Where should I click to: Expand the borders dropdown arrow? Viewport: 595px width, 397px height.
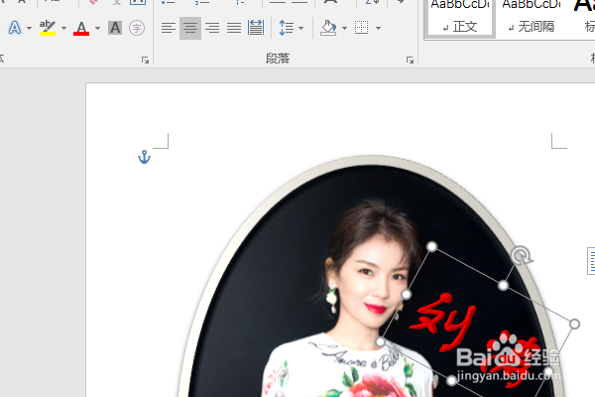point(379,28)
